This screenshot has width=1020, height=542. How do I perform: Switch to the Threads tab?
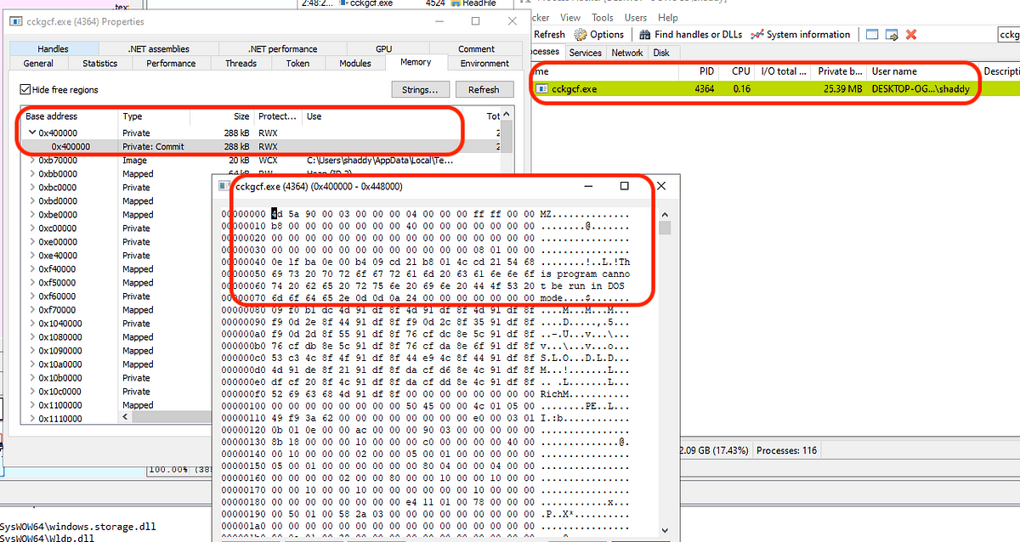click(241, 64)
